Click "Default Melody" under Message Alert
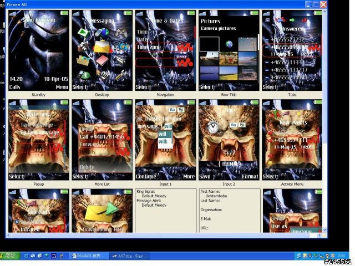Viewport: 355px width, 266px height. coord(154,205)
